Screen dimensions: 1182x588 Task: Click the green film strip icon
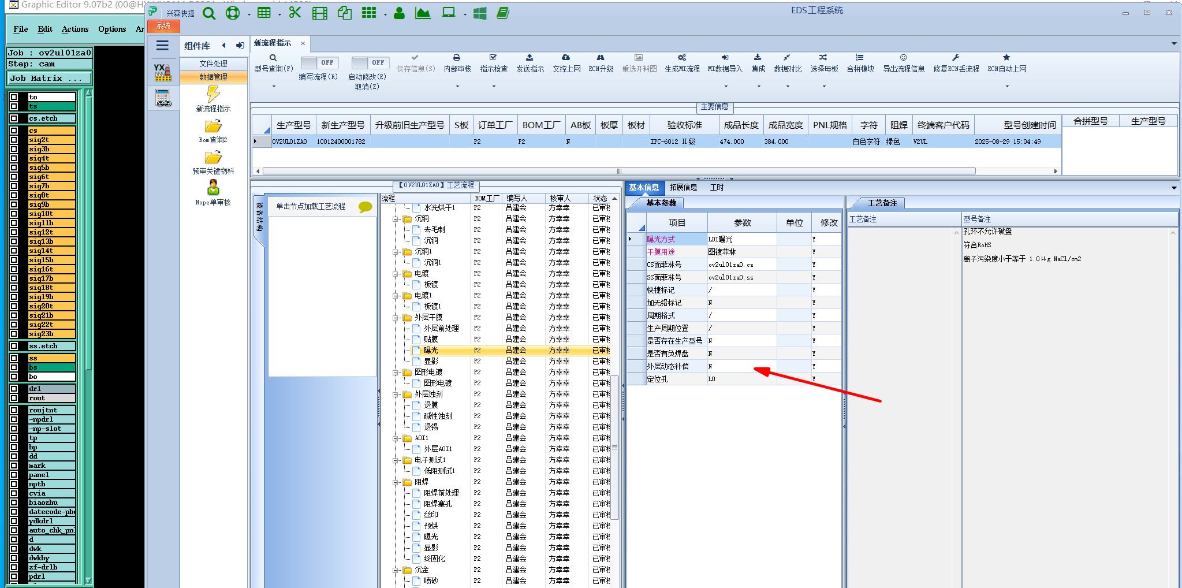320,13
